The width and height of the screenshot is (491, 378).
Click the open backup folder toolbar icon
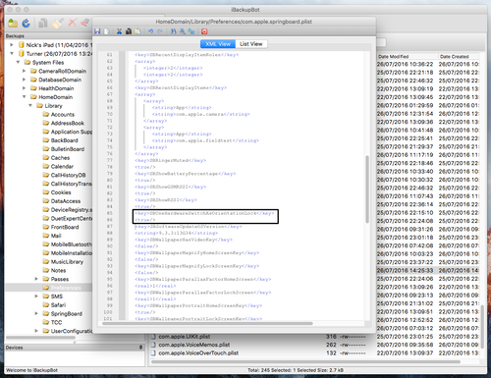point(13,23)
